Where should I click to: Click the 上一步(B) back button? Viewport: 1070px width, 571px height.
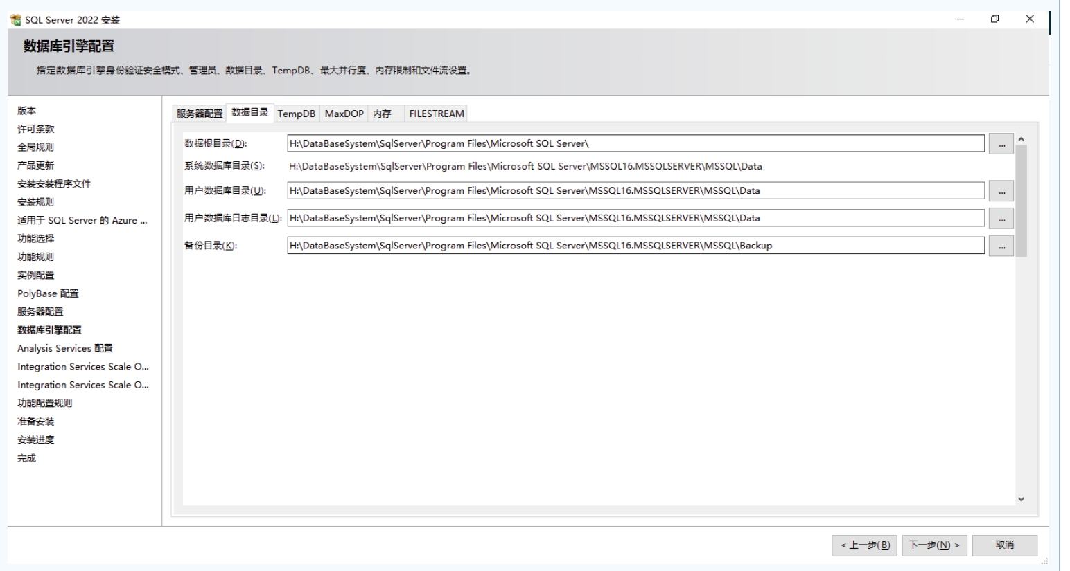click(865, 545)
